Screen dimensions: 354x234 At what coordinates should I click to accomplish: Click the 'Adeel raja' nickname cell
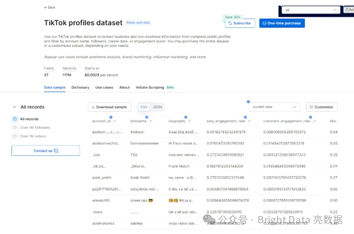tap(142, 201)
